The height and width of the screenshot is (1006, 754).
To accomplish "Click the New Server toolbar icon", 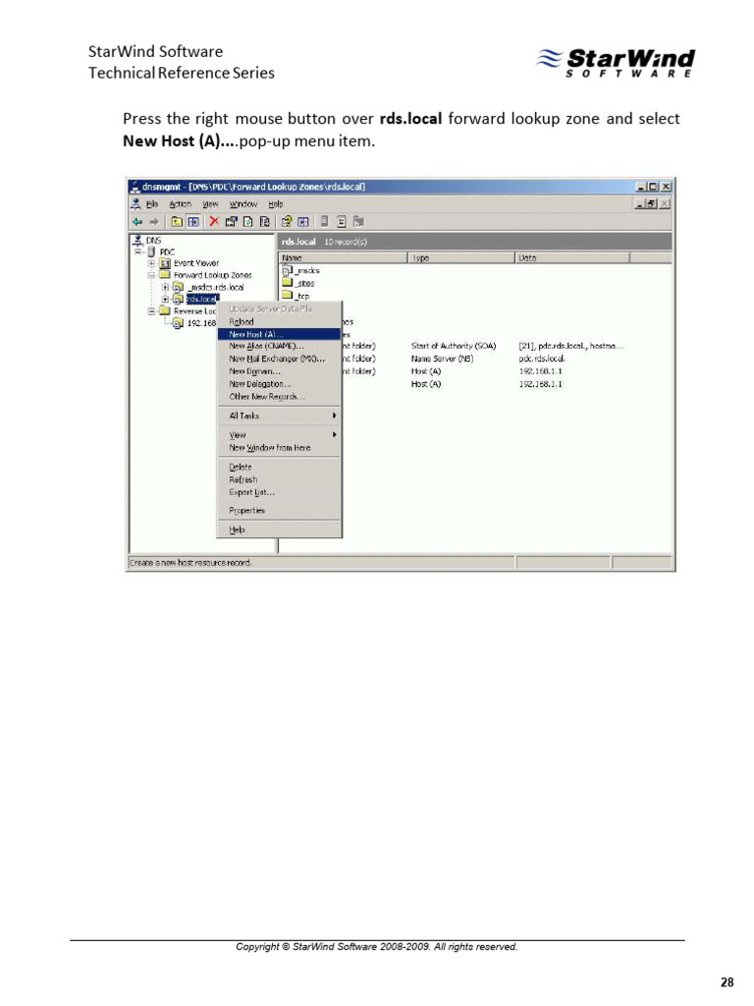I will pos(324,222).
